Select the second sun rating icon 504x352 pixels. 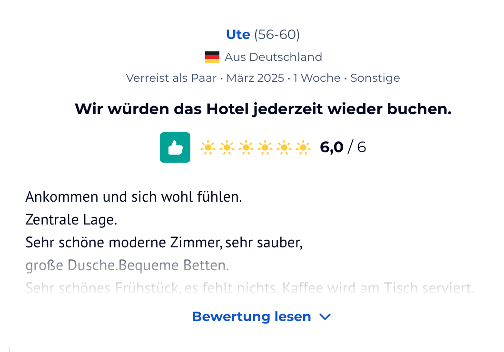point(227,147)
